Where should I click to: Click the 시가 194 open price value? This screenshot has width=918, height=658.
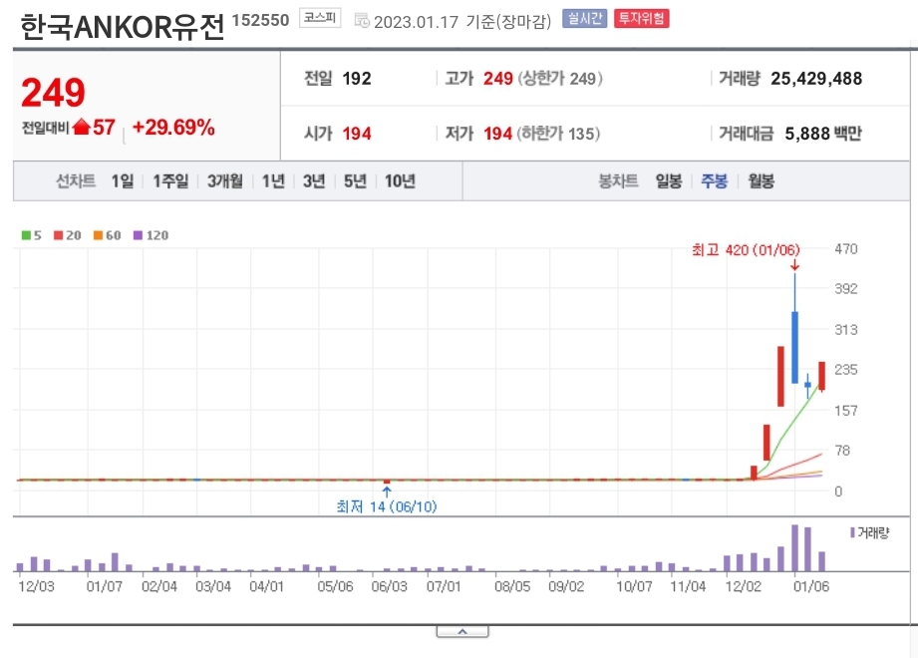pos(338,134)
